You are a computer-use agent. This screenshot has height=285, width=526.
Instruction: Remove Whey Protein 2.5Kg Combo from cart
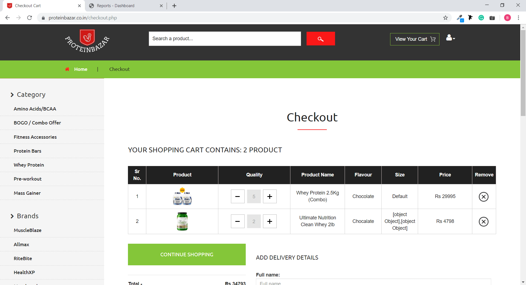484,197
